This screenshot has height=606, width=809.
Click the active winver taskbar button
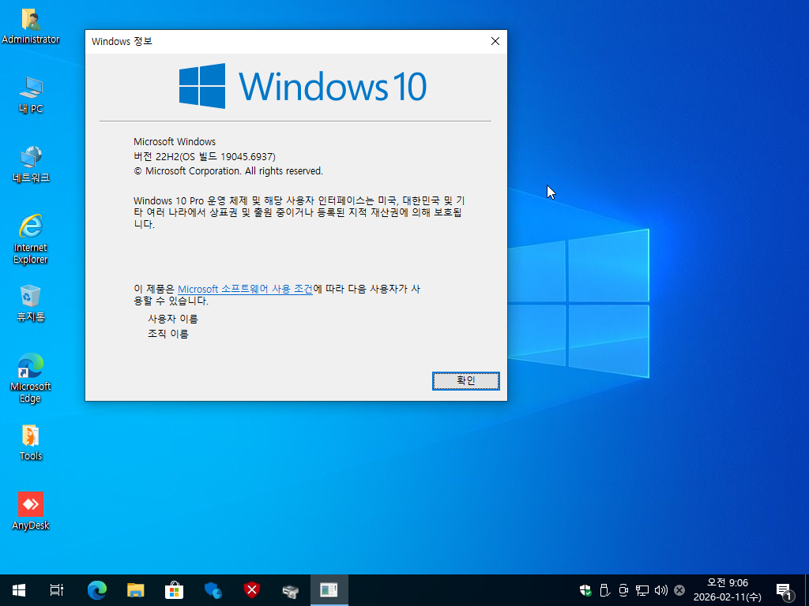329,590
